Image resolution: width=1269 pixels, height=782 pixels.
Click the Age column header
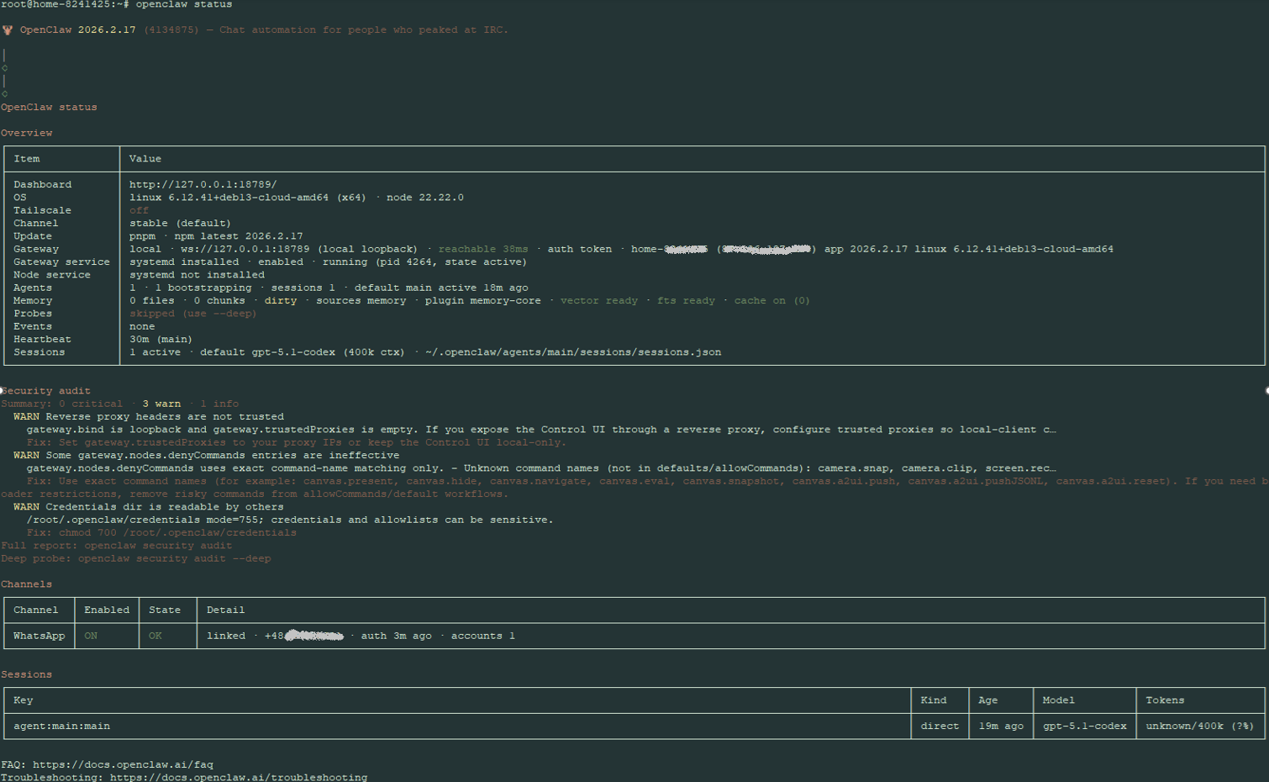[987, 700]
